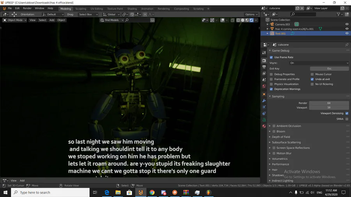Open the Object Mode dropdown
351x197 pixels.
coord(15,20)
